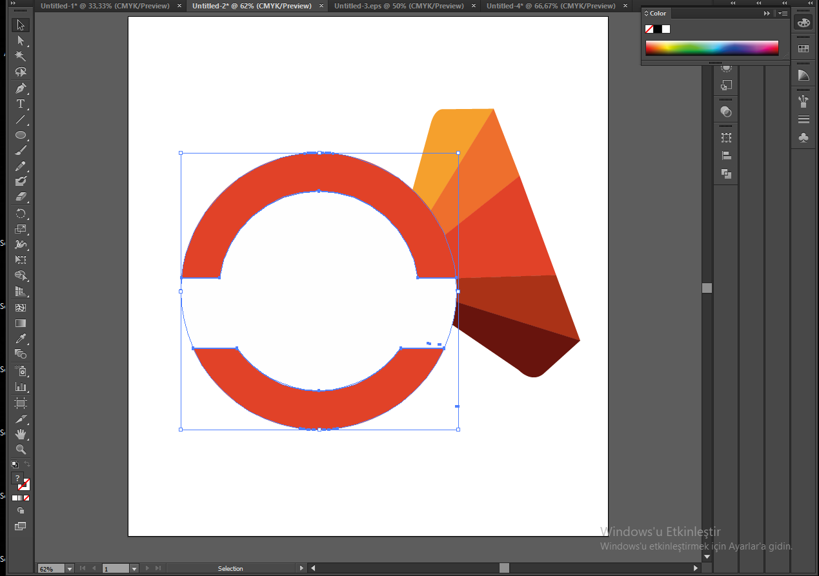Select the Eraser tool
Viewport: 819px width, 576px height.
click(x=21, y=197)
